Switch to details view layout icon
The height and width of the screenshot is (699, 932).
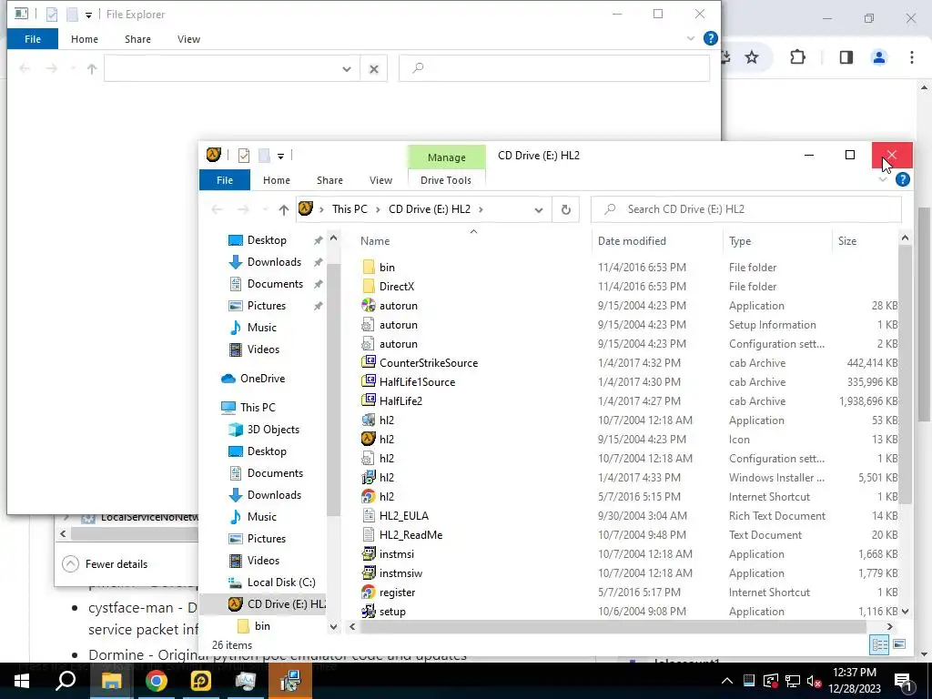879,644
